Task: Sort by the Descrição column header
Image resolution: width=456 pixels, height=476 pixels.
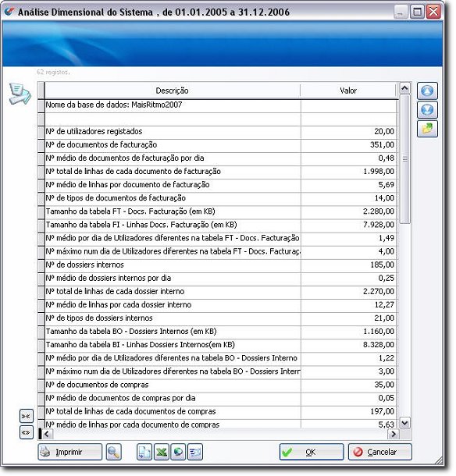Action: [x=173, y=91]
